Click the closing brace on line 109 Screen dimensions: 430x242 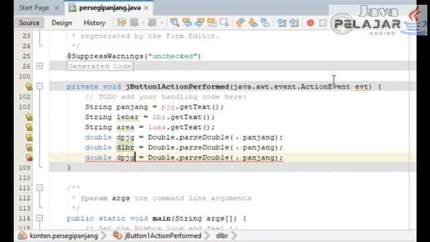[x=69, y=167]
